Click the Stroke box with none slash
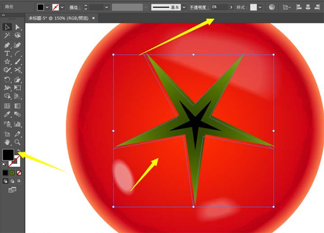Image resolution: width=324 pixels, height=233 pixels. (16, 163)
